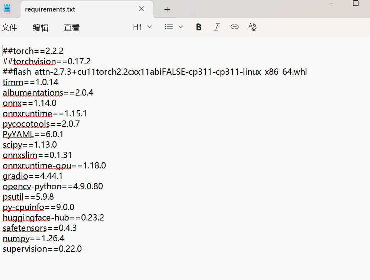370x280 pixels.
Task: Insert a link with the link icon
Action: 235,27
